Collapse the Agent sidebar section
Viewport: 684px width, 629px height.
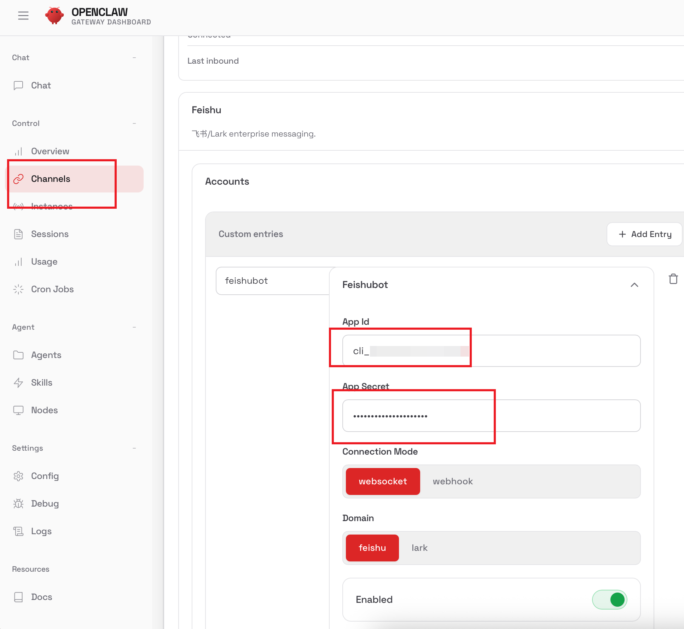134,327
